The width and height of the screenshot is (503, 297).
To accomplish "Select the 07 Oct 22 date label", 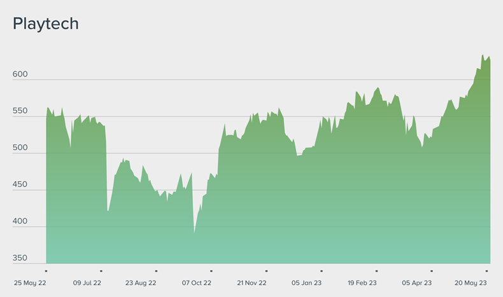I will point(196,282).
